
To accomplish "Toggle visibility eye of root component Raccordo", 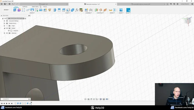I will point(5,18).
